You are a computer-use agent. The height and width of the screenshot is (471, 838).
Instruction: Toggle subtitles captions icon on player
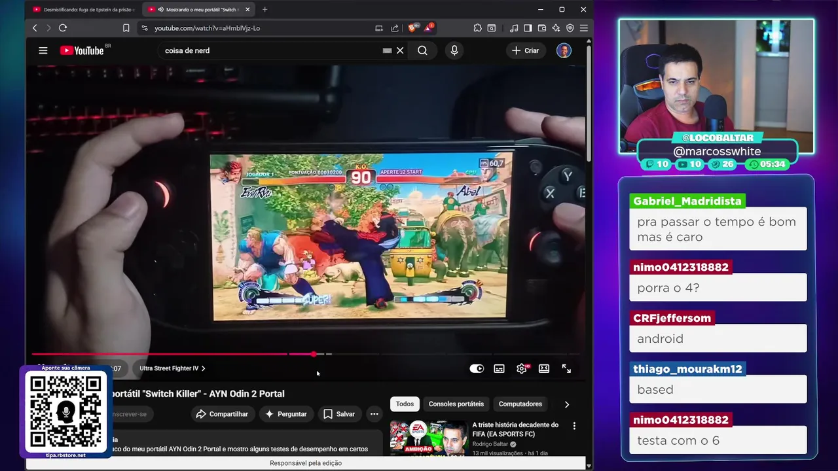499,368
